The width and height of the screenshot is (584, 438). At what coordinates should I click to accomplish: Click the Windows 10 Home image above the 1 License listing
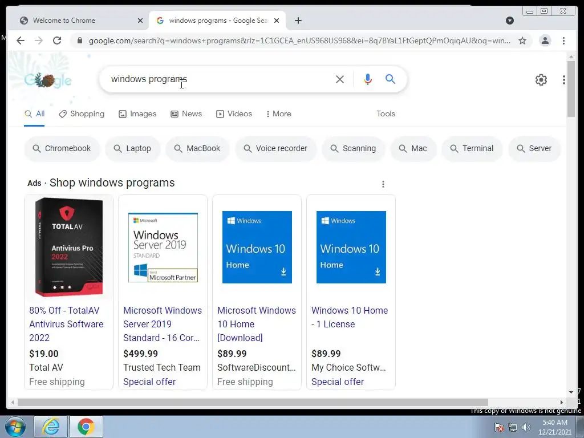[x=351, y=248]
